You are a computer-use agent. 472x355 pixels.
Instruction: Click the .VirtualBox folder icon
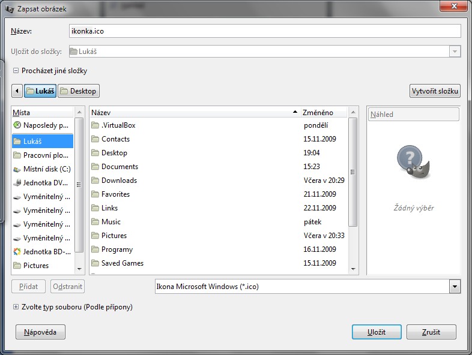pyautogui.click(x=95, y=125)
